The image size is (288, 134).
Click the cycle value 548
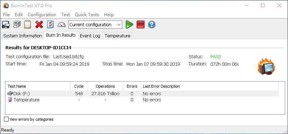point(79,94)
